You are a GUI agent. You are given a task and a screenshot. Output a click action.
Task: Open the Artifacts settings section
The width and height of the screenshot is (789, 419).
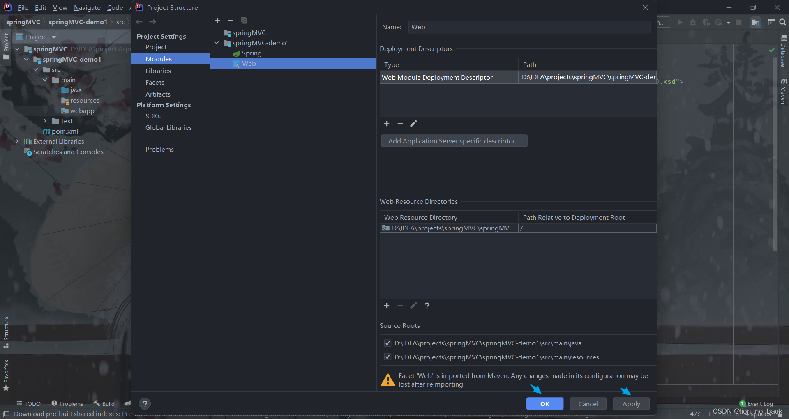pyautogui.click(x=158, y=94)
